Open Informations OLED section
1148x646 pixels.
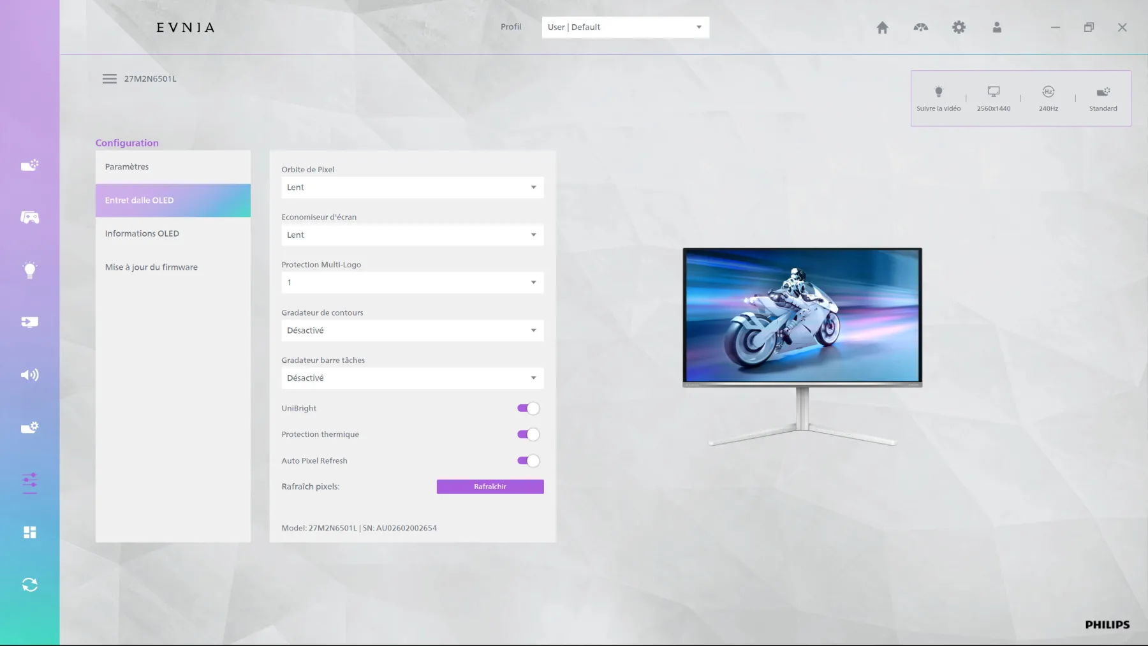coord(173,234)
